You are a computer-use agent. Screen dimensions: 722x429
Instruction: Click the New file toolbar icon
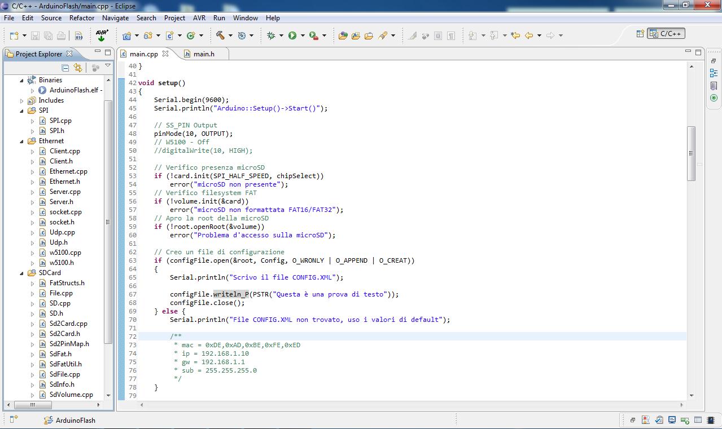[14, 36]
